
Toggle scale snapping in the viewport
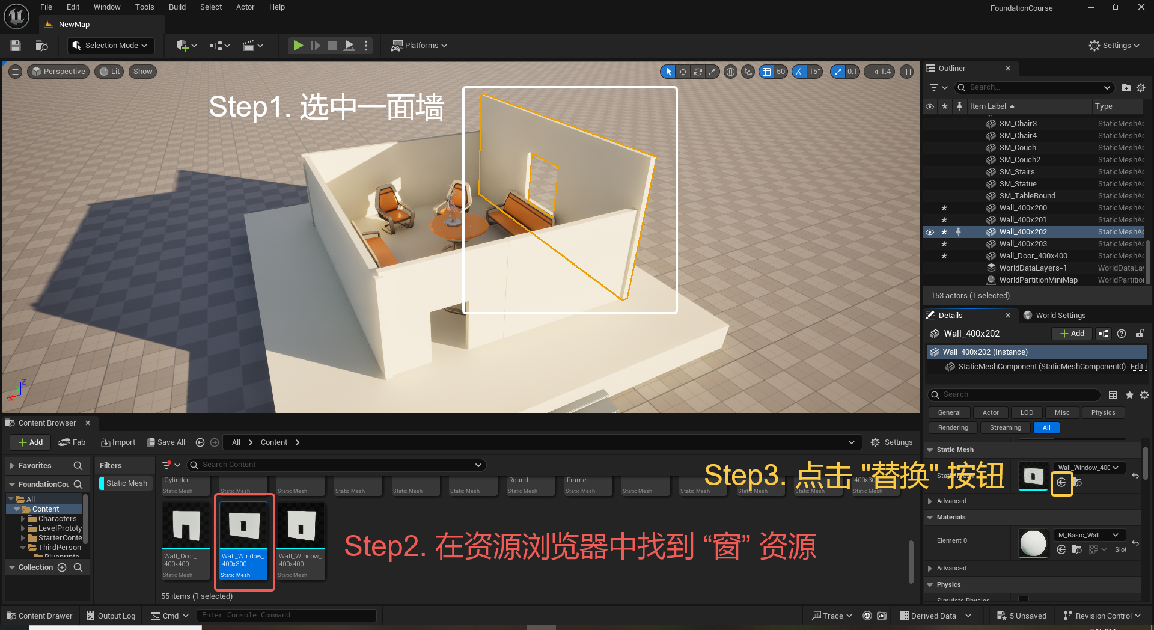(x=838, y=72)
